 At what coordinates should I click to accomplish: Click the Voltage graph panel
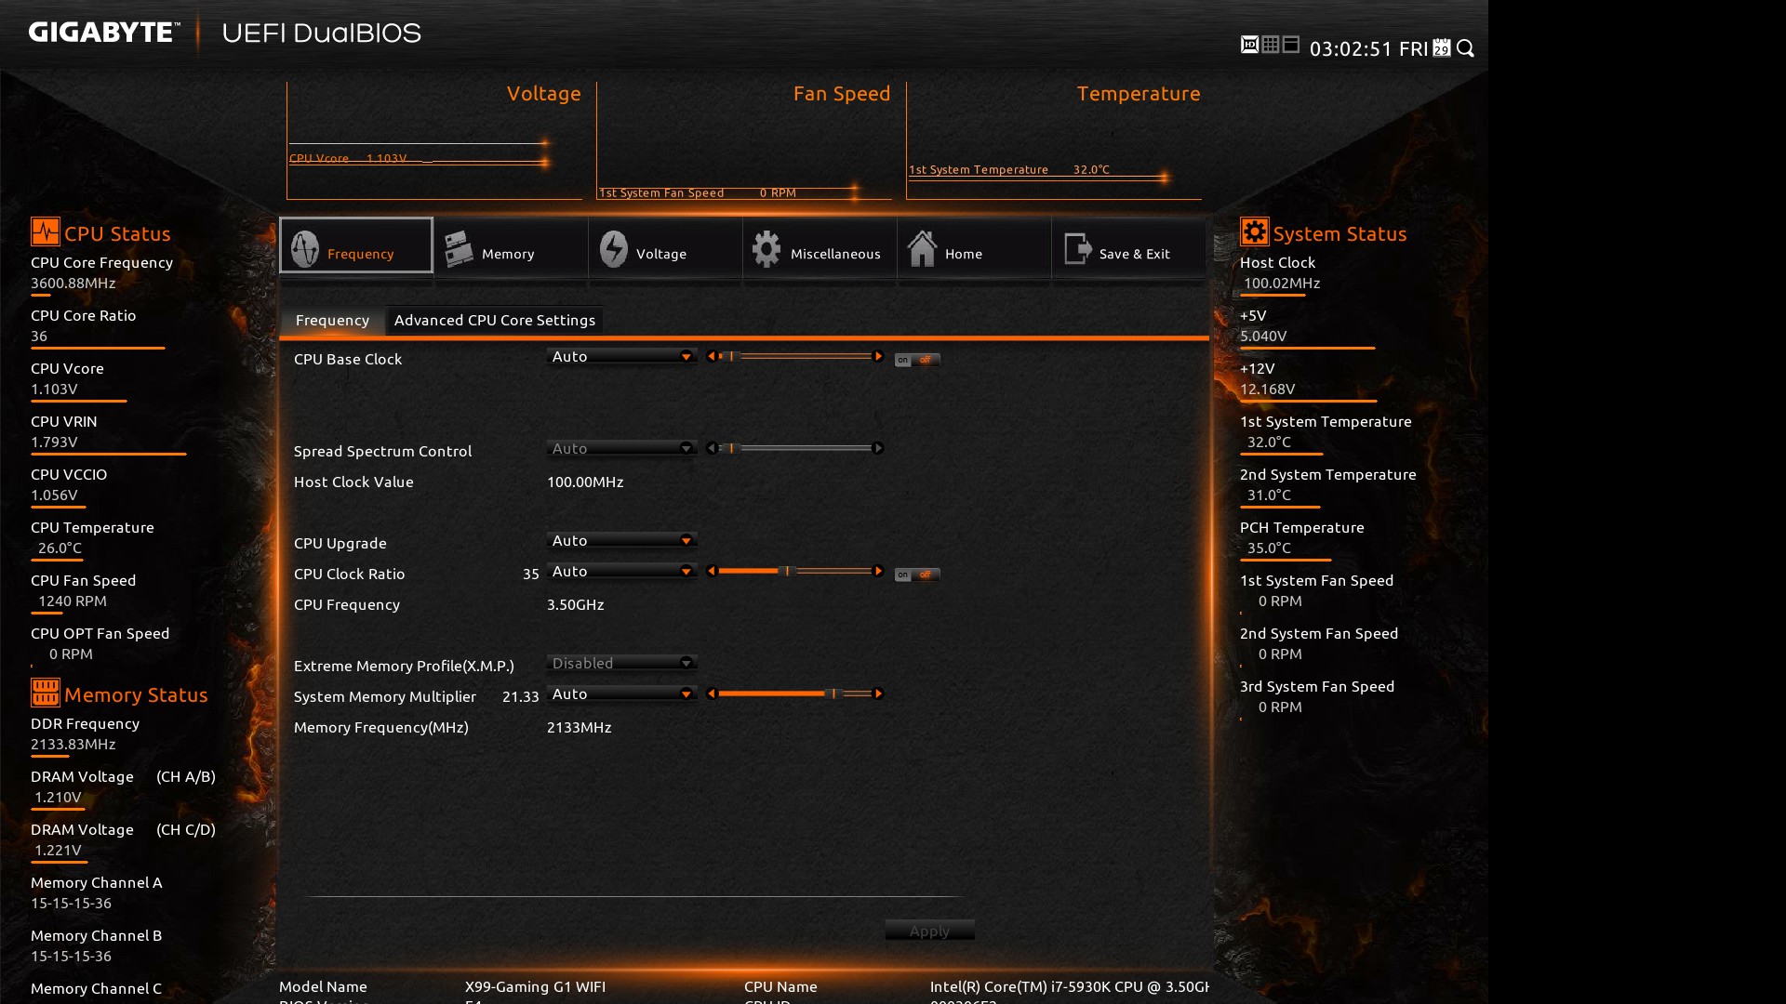(x=434, y=140)
